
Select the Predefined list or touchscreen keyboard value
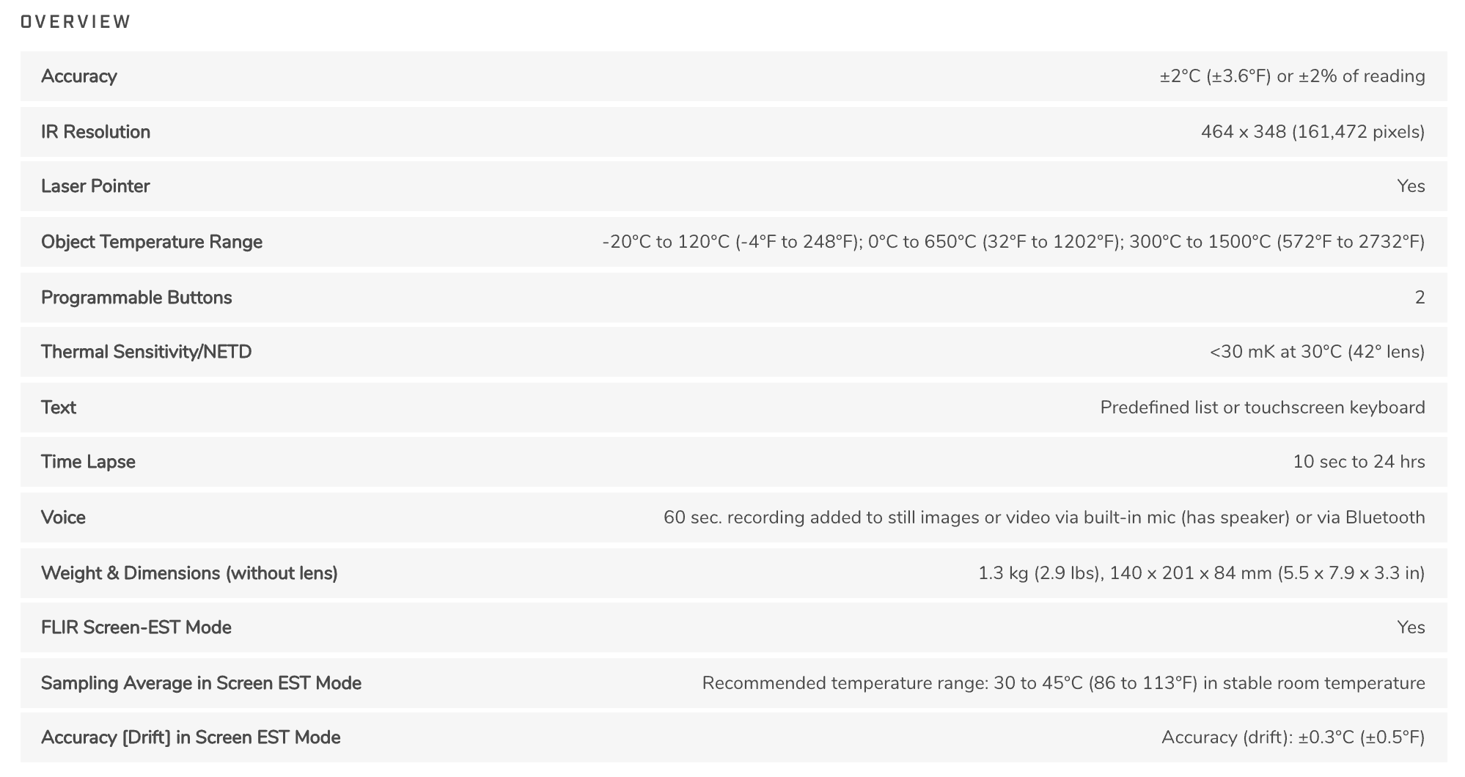point(1262,408)
